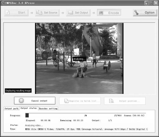Click the Cancel output button

[x=35, y=101]
